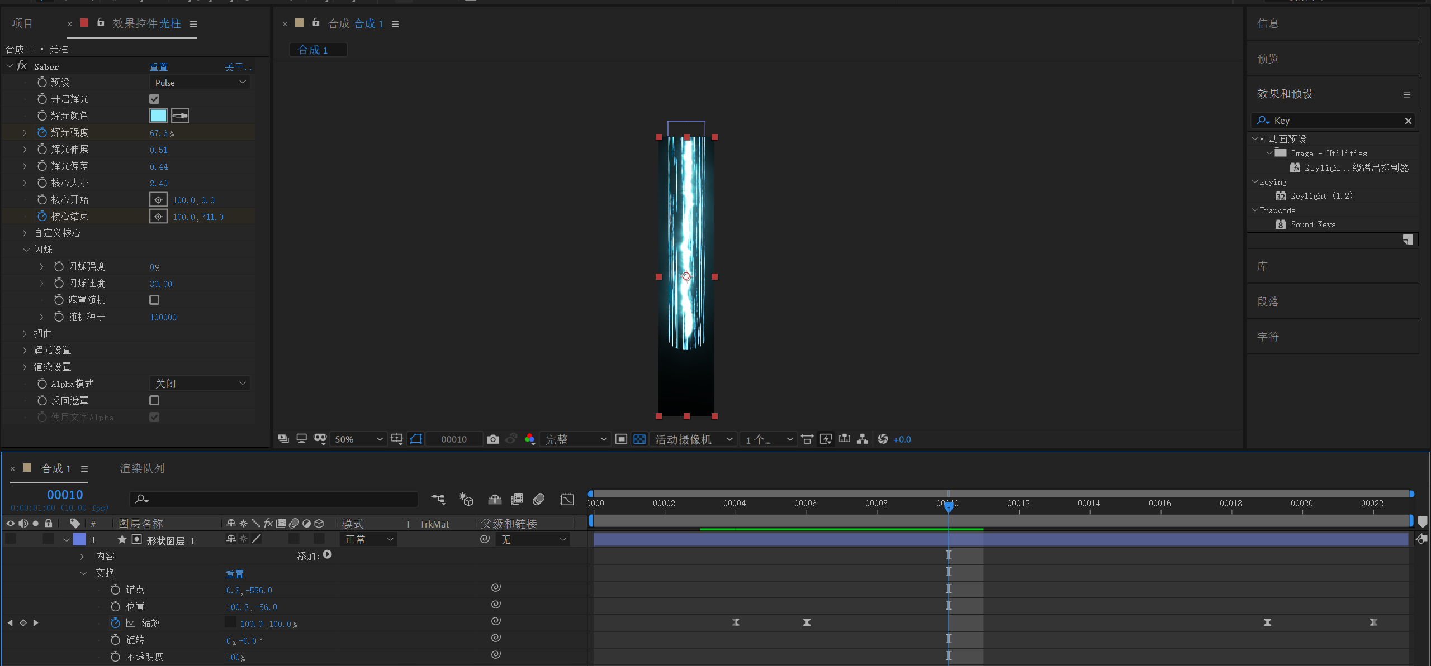The width and height of the screenshot is (1431, 666).
Task: Toggle lock on effect controls panel
Action: click(101, 23)
